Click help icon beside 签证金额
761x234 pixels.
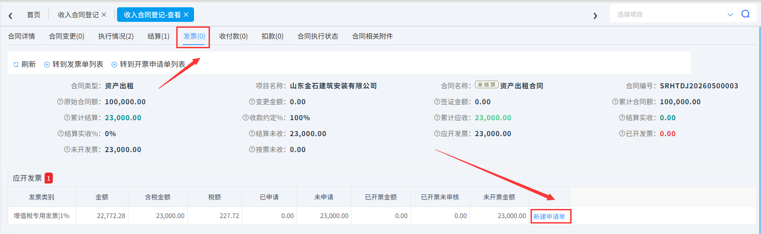click(x=437, y=102)
